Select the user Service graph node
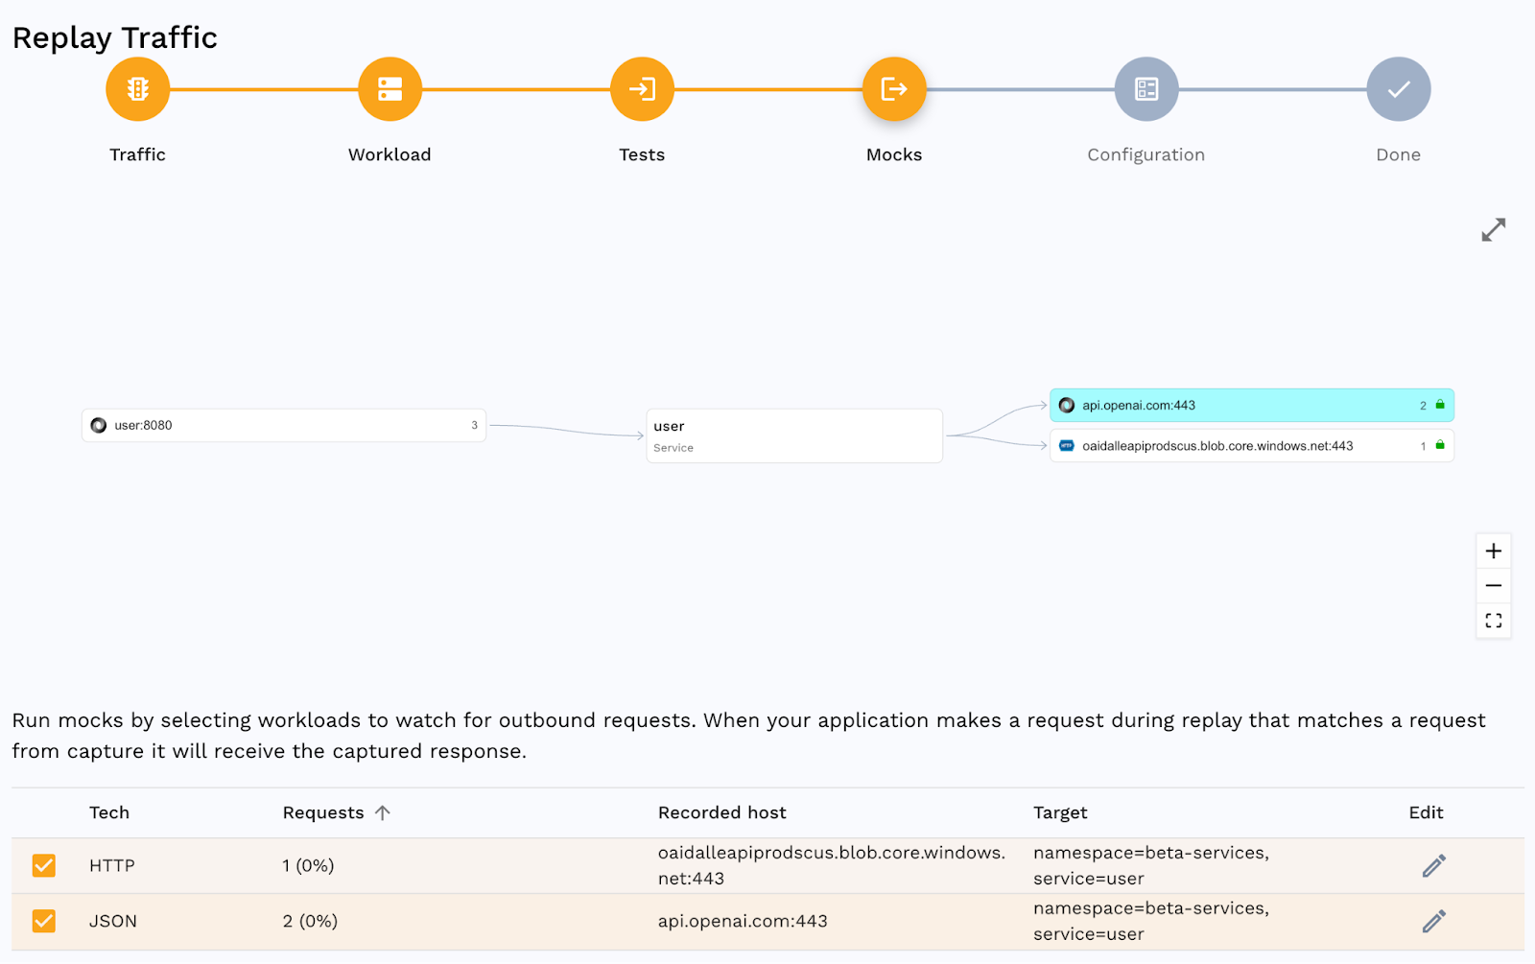This screenshot has width=1535, height=964. pyautogui.click(x=794, y=435)
